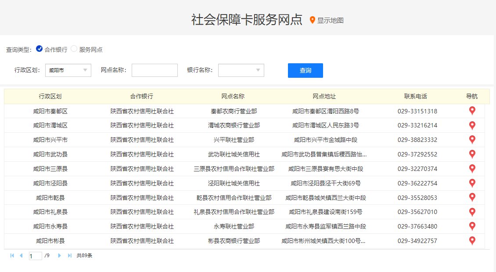Select the 服务网点 query type radio
The height and width of the screenshot is (272, 496).
coord(74,49)
